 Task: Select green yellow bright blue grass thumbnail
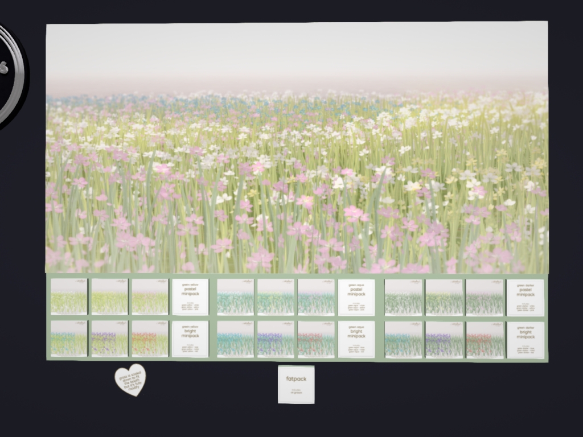point(69,339)
